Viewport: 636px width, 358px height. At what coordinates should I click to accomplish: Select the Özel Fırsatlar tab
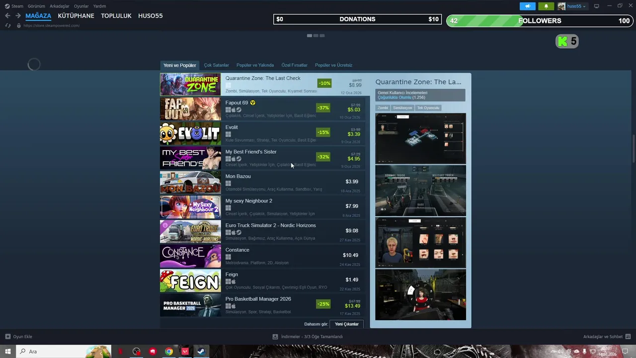click(295, 65)
